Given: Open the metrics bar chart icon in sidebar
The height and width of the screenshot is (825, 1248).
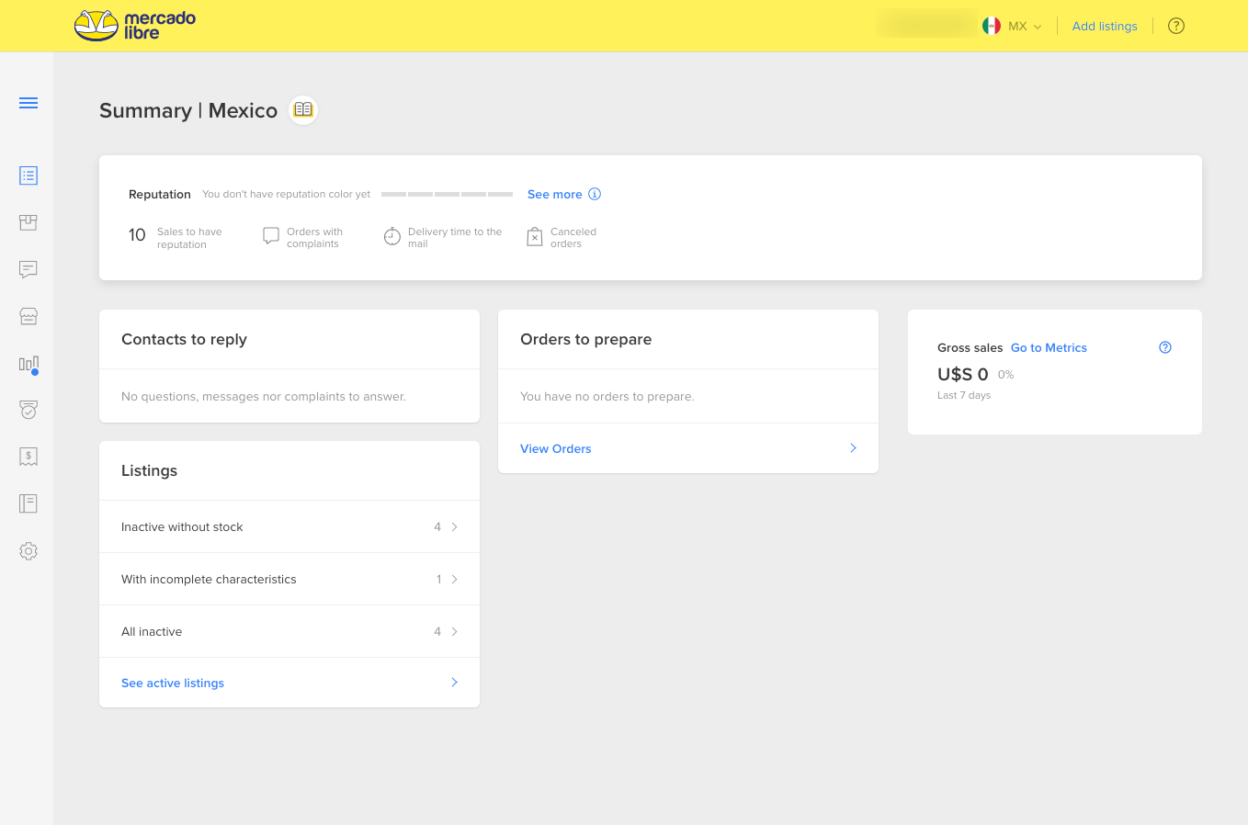Looking at the screenshot, I should pyautogui.click(x=28, y=365).
